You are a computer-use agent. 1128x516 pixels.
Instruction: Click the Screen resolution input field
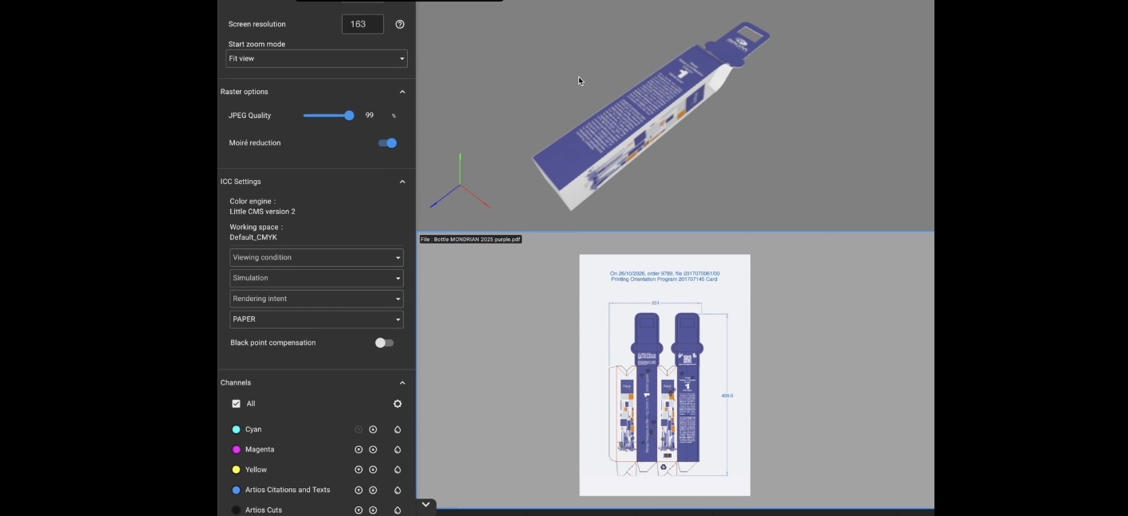click(362, 25)
